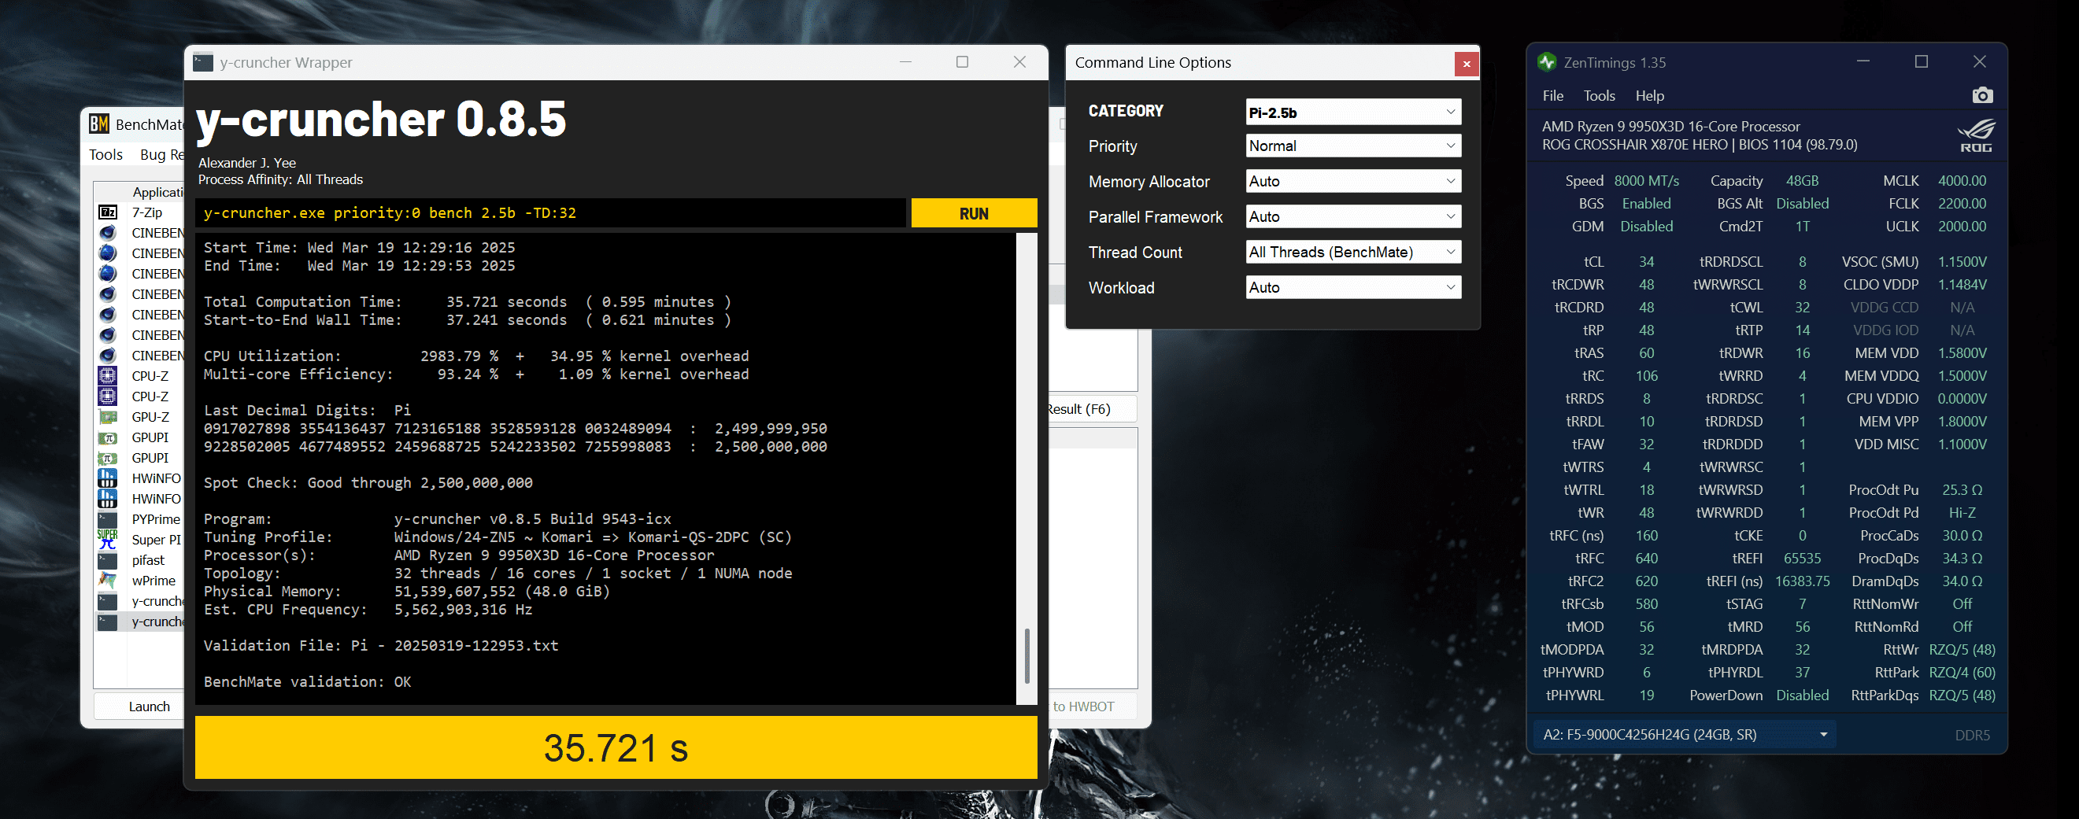Viewport: 2079px width, 819px height.
Task: Click the MEM VDD value 1.5800V
Action: pos(1962,352)
